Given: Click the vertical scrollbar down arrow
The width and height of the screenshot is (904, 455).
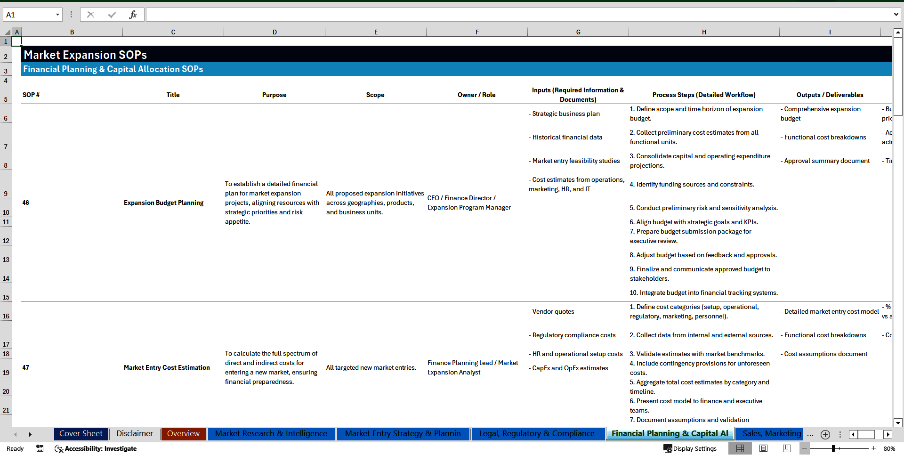Looking at the screenshot, I should click(x=898, y=423).
